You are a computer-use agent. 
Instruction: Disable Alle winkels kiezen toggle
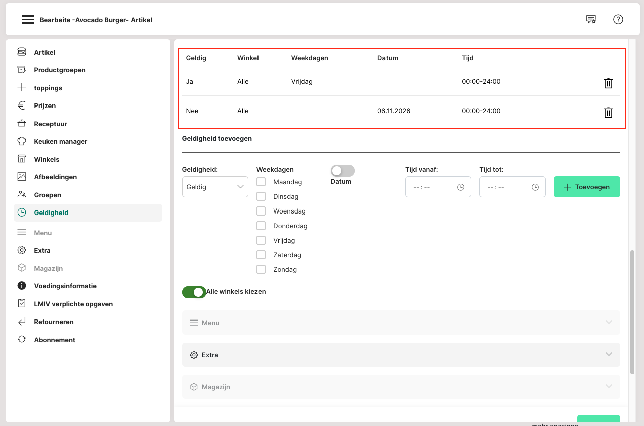194,292
